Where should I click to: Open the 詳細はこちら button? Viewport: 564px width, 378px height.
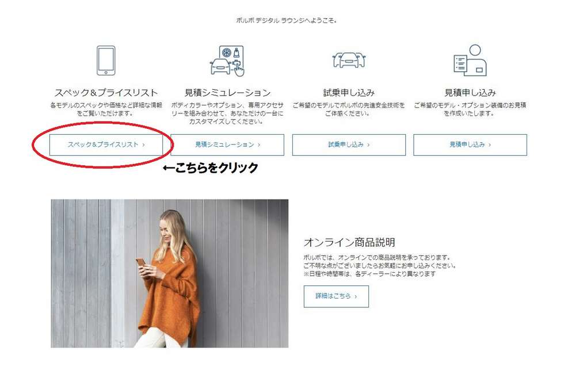point(336,296)
